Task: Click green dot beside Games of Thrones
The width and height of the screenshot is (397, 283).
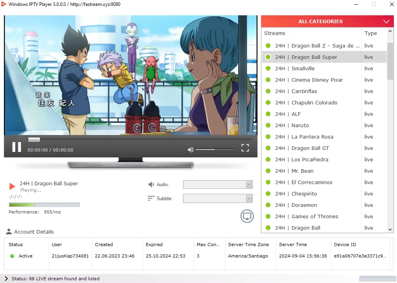Action: [x=268, y=216]
